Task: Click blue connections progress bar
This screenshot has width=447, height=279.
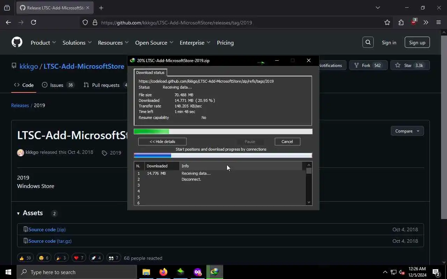Action: click(x=223, y=156)
